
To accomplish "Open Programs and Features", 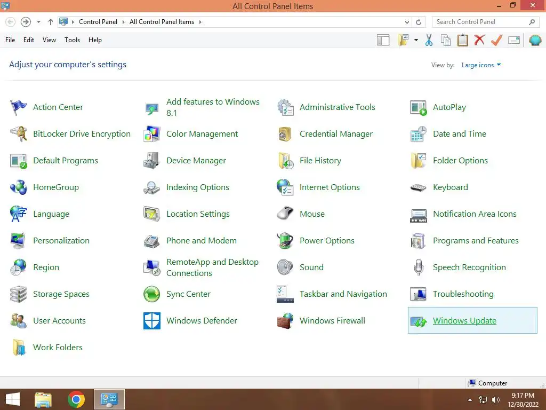I will (476, 241).
